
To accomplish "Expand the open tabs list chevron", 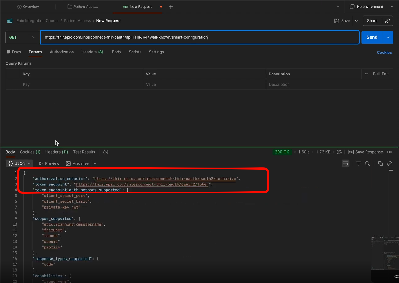I will (338, 6).
